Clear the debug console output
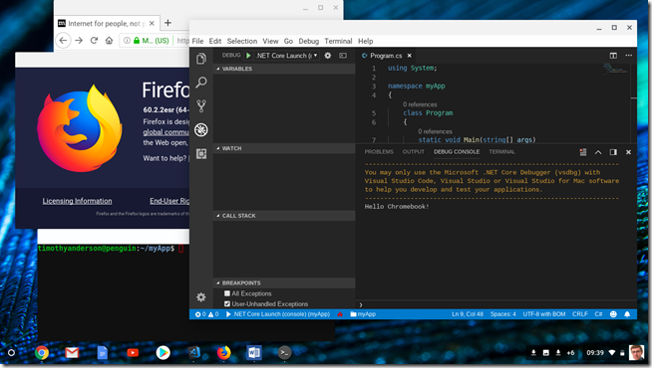This screenshot has height=368, width=652. 583,152
